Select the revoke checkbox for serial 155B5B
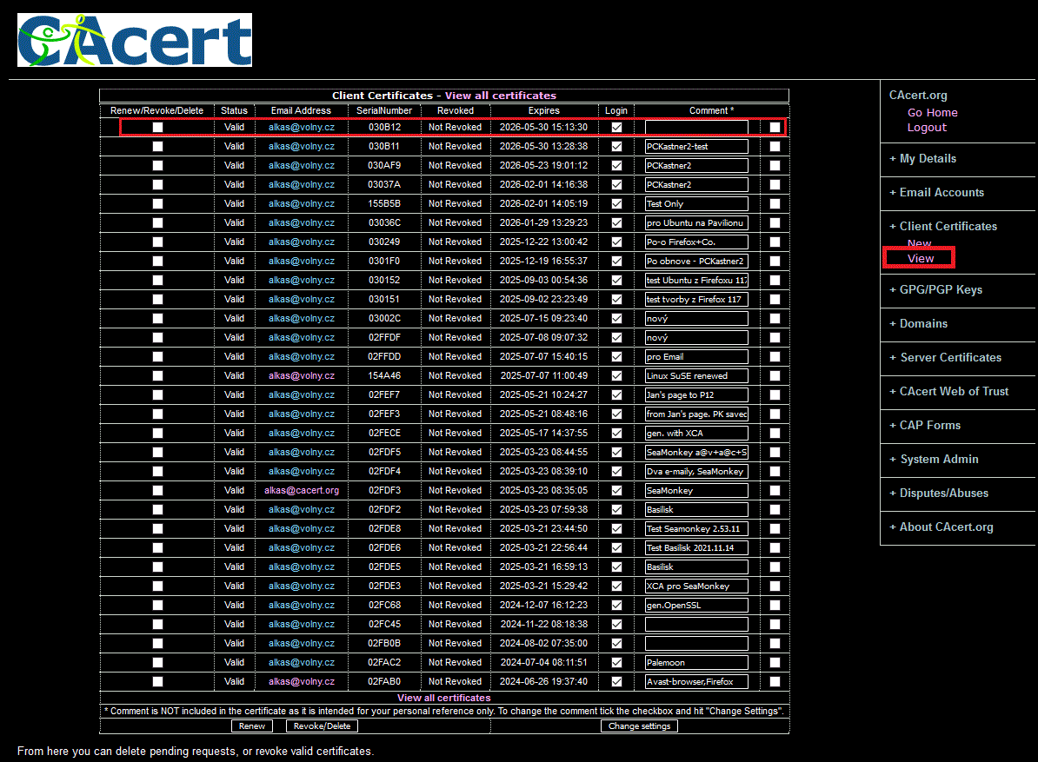The width and height of the screenshot is (1038, 762). [x=157, y=203]
